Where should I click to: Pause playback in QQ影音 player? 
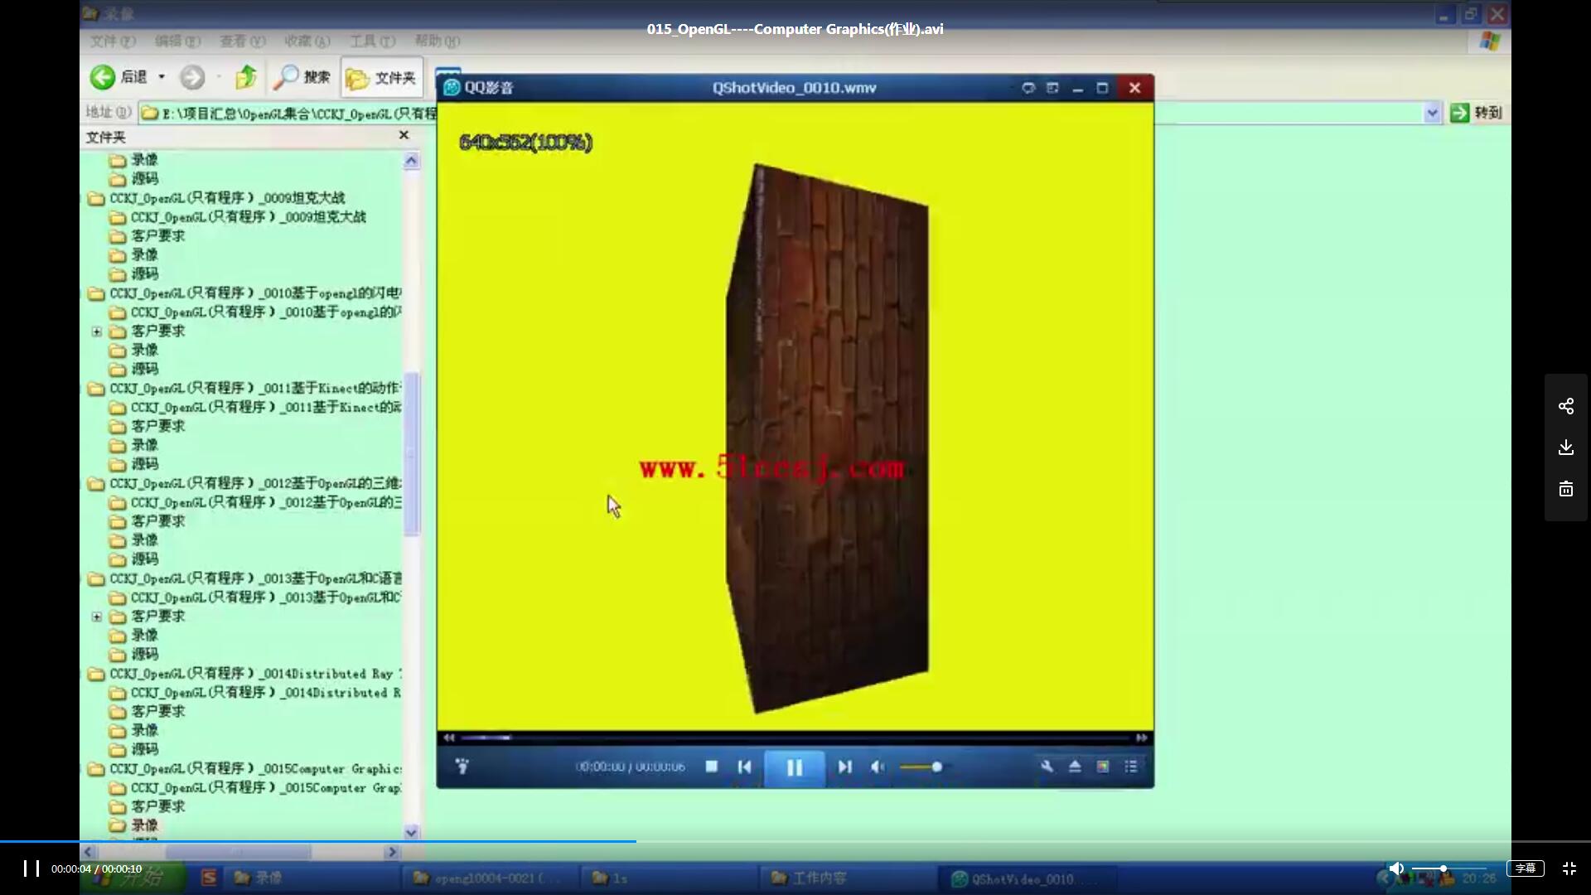(794, 767)
